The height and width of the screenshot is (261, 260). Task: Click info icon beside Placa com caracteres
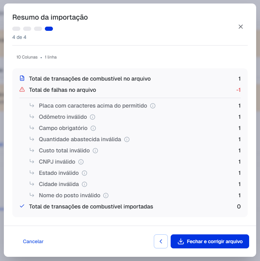(153, 106)
